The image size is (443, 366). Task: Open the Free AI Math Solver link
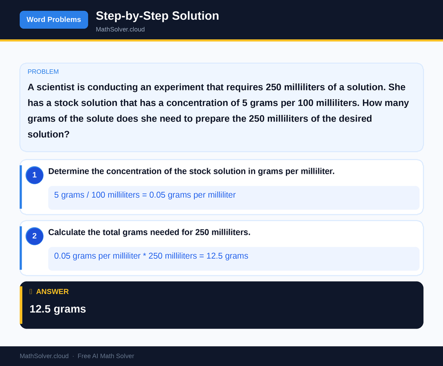[106, 356]
